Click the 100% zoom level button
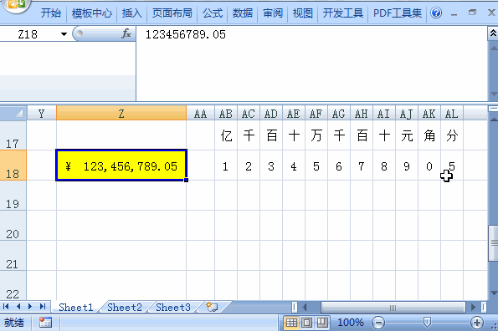This screenshot has width=498, height=331. point(351,323)
